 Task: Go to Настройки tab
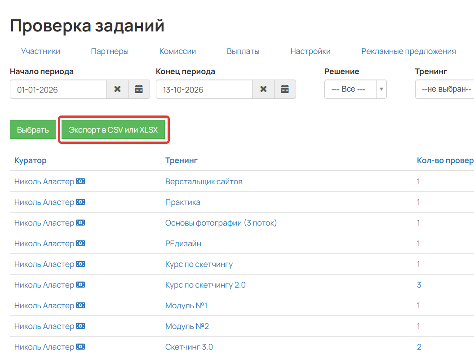coord(310,51)
